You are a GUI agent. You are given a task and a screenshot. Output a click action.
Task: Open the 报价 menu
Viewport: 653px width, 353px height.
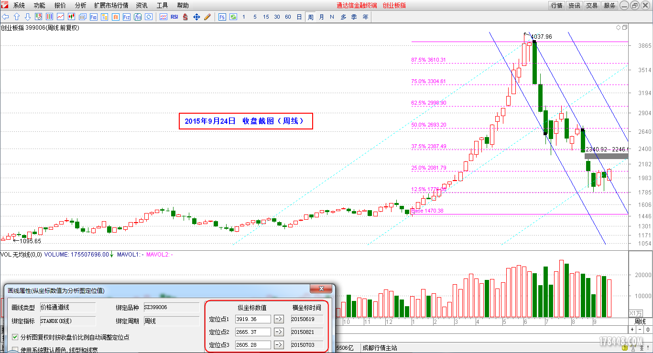point(60,6)
